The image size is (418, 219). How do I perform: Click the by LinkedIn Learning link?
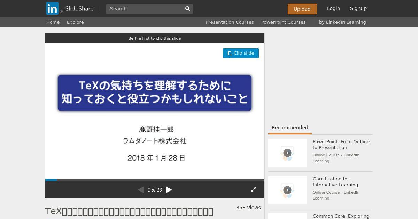point(342,22)
